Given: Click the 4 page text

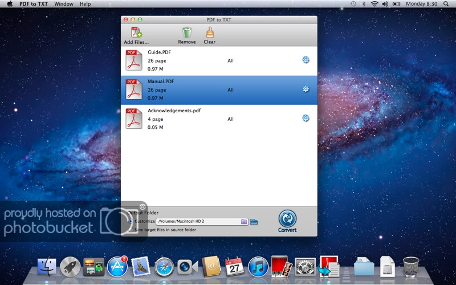Looking at the screenshot, I should click(x=155, y=119).
